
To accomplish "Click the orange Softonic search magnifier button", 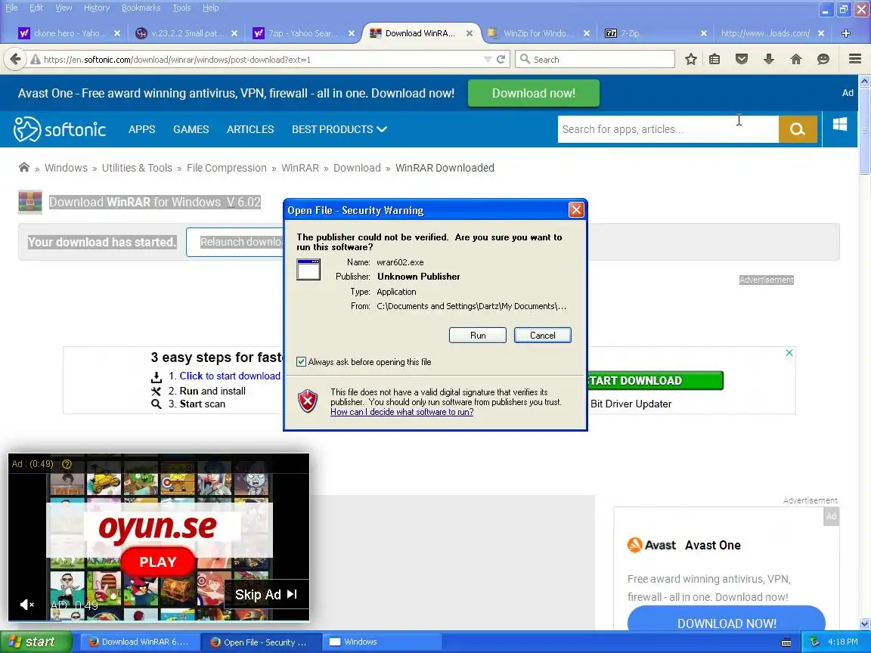I will coord(798,129).
